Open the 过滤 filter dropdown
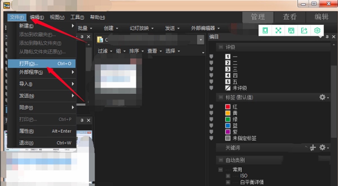This screenshot has width=338, height=186. (105, 51)
